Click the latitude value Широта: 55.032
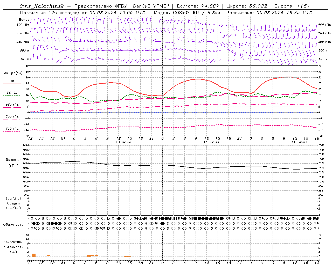Screen dimensions: 332x265 [x=247, y=6]
